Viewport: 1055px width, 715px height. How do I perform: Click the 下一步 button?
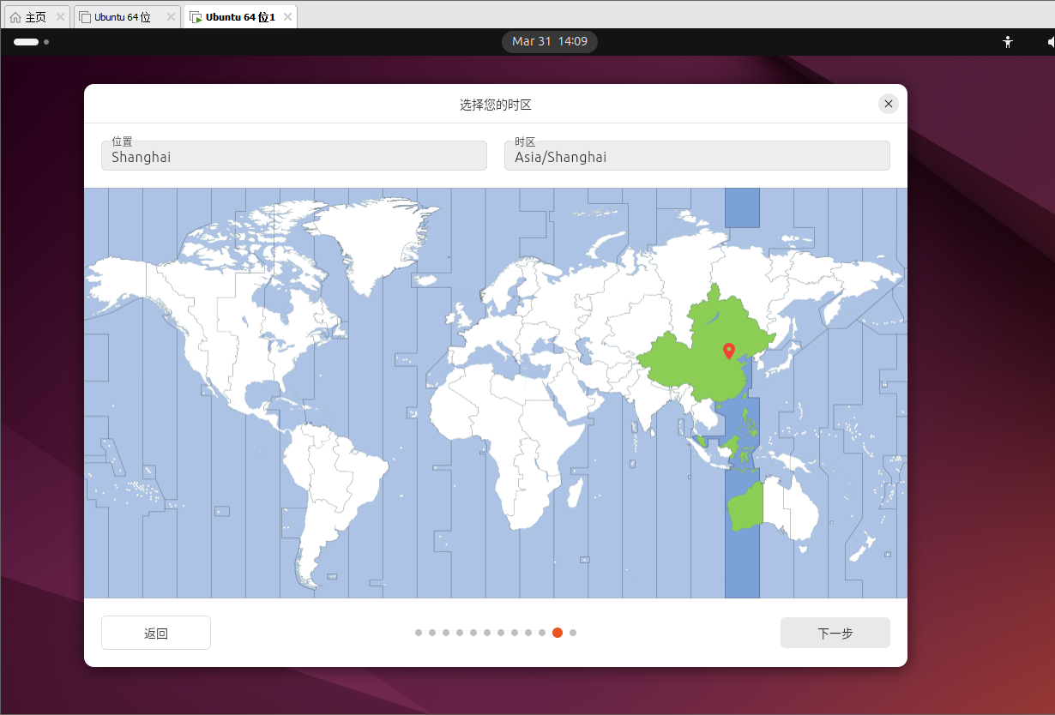tap(835, 633)
